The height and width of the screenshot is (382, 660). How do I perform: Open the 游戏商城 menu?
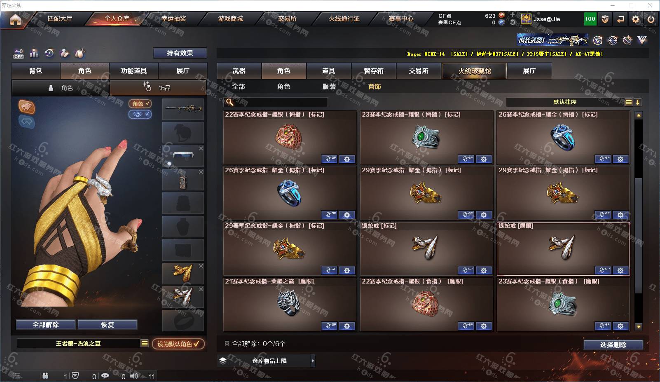[x=230, y=19]
